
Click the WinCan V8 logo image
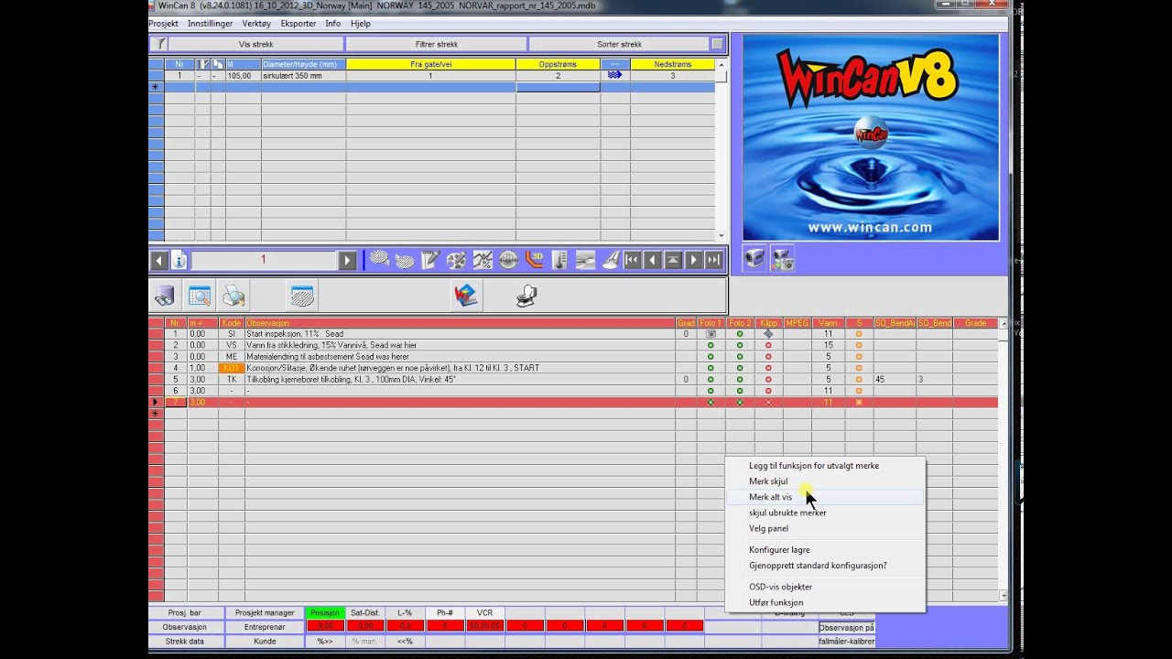[x=871, y=137]
